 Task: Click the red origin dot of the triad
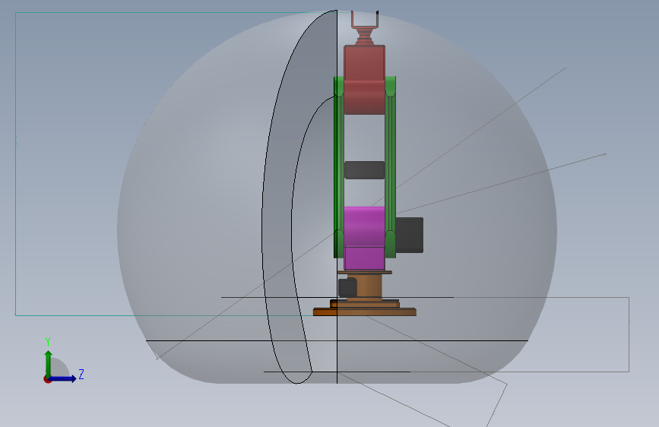click(x=47, y=379)
